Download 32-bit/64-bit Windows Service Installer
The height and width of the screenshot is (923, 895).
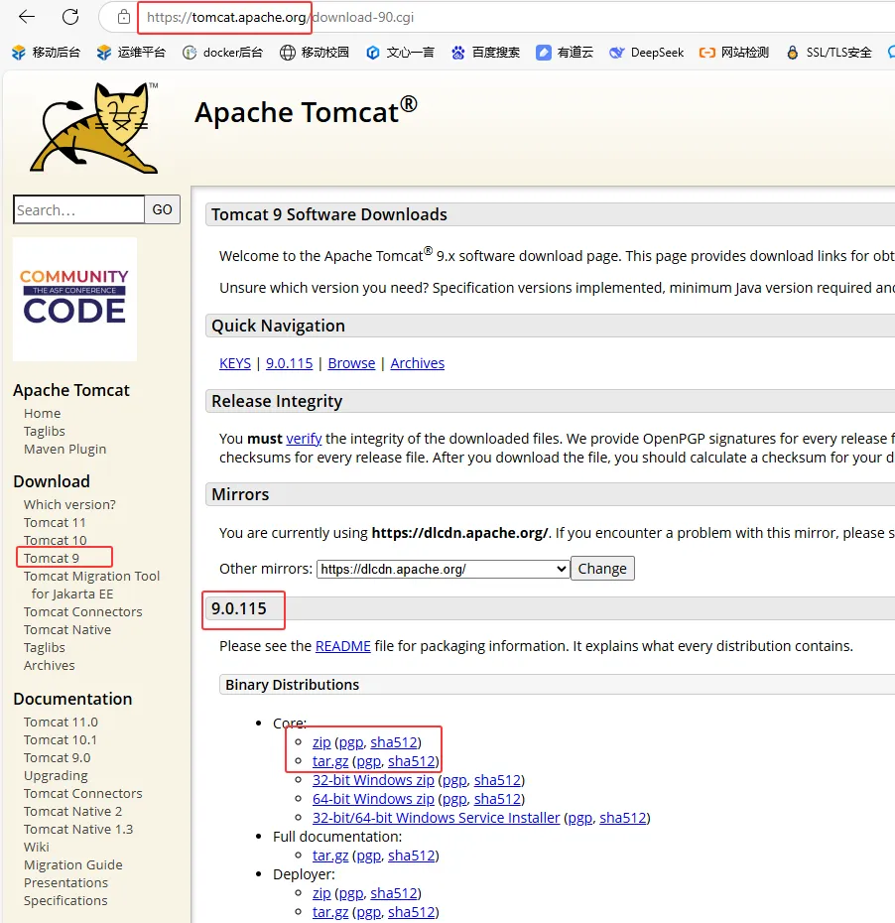(x=436, y=818)
